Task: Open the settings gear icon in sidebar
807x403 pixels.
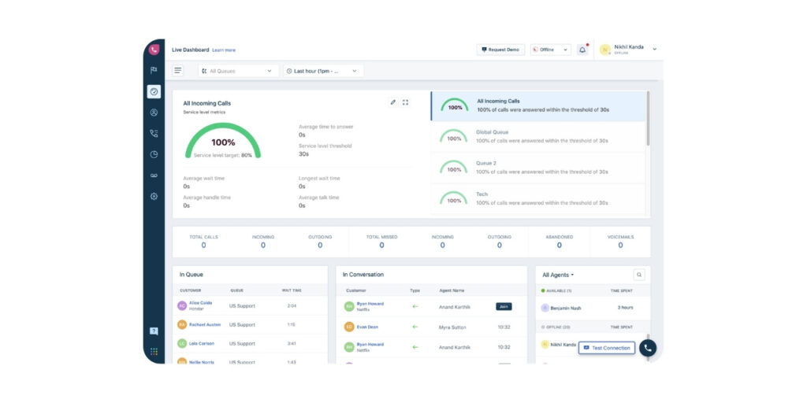Action: tap(154, 196)
